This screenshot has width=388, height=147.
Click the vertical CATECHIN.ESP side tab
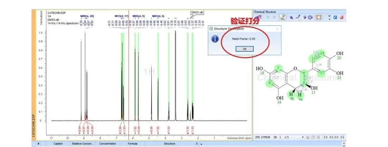tap(34, 126)
